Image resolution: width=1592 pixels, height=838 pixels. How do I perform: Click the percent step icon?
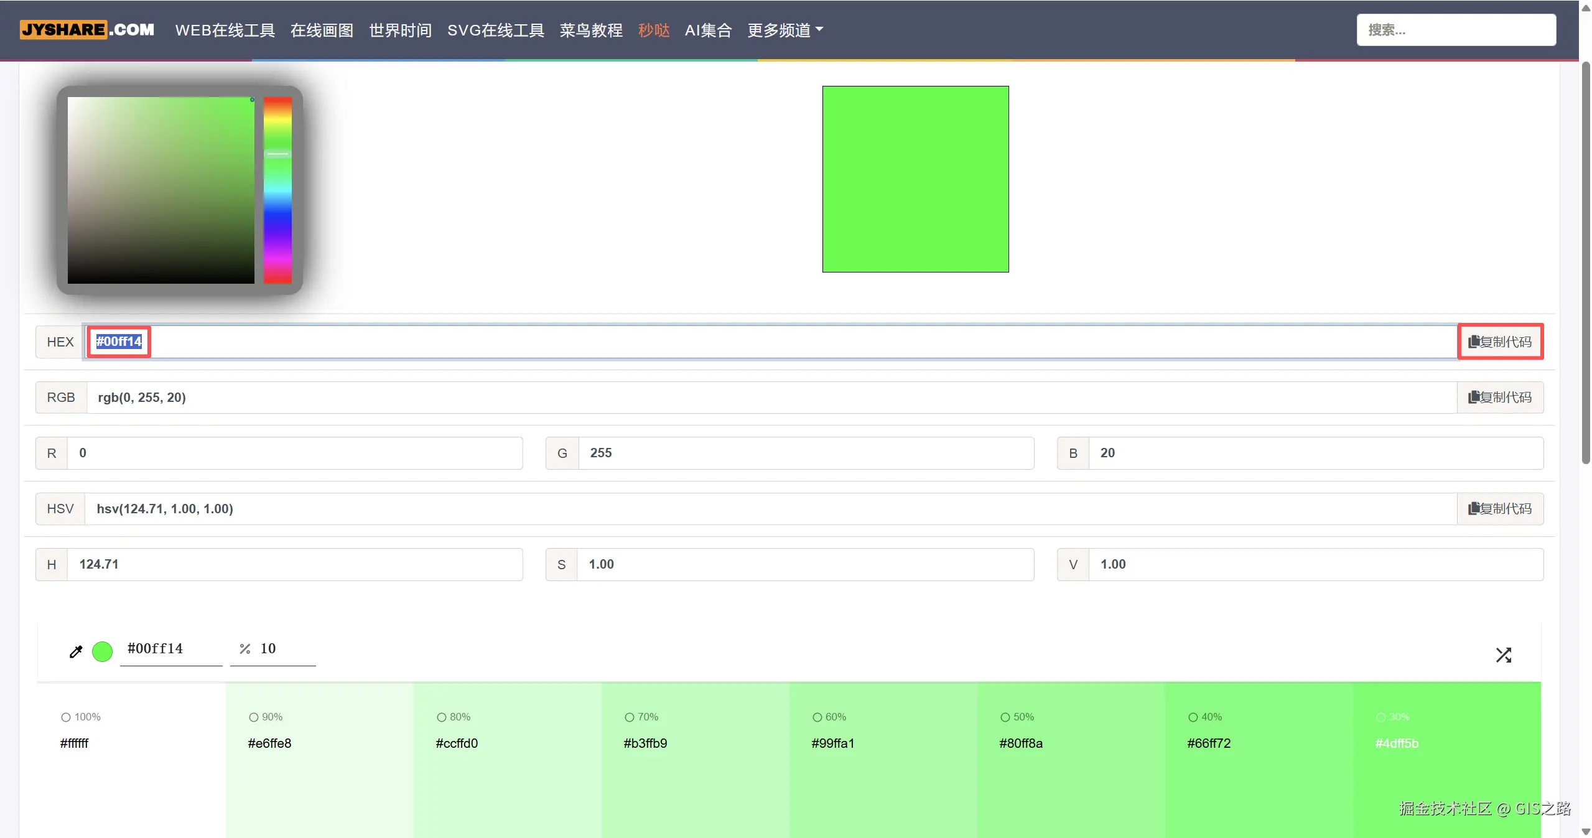click(x=244, y=649)
